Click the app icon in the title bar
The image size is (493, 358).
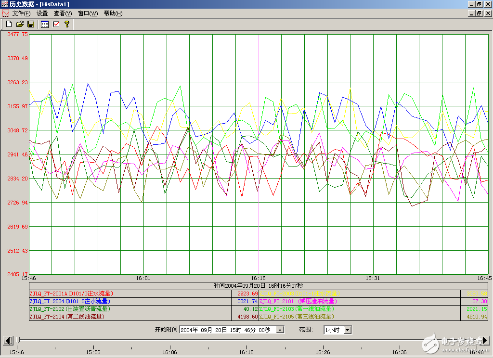(5, 4)
